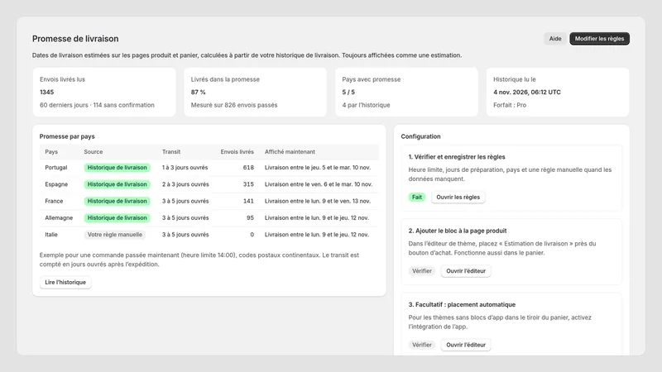Image resolution: width=662 pixels, height=372 pixels.
Task: Click Votre règle manuelle badge for Italie
Action: coord(115,235)
